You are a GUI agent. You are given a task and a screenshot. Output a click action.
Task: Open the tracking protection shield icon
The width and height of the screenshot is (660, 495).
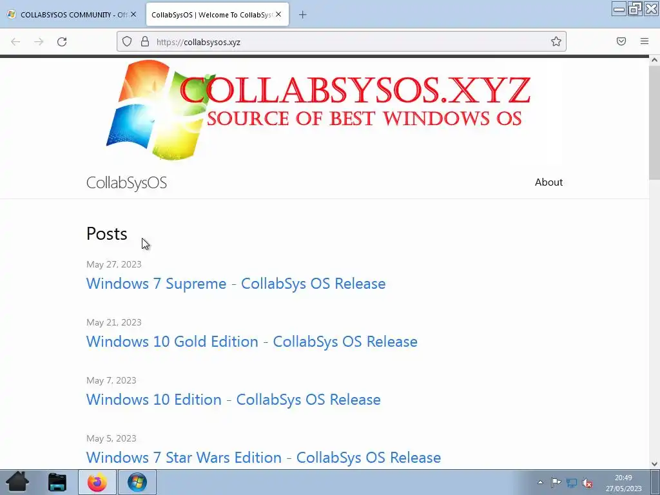click(x=127, y=41)
